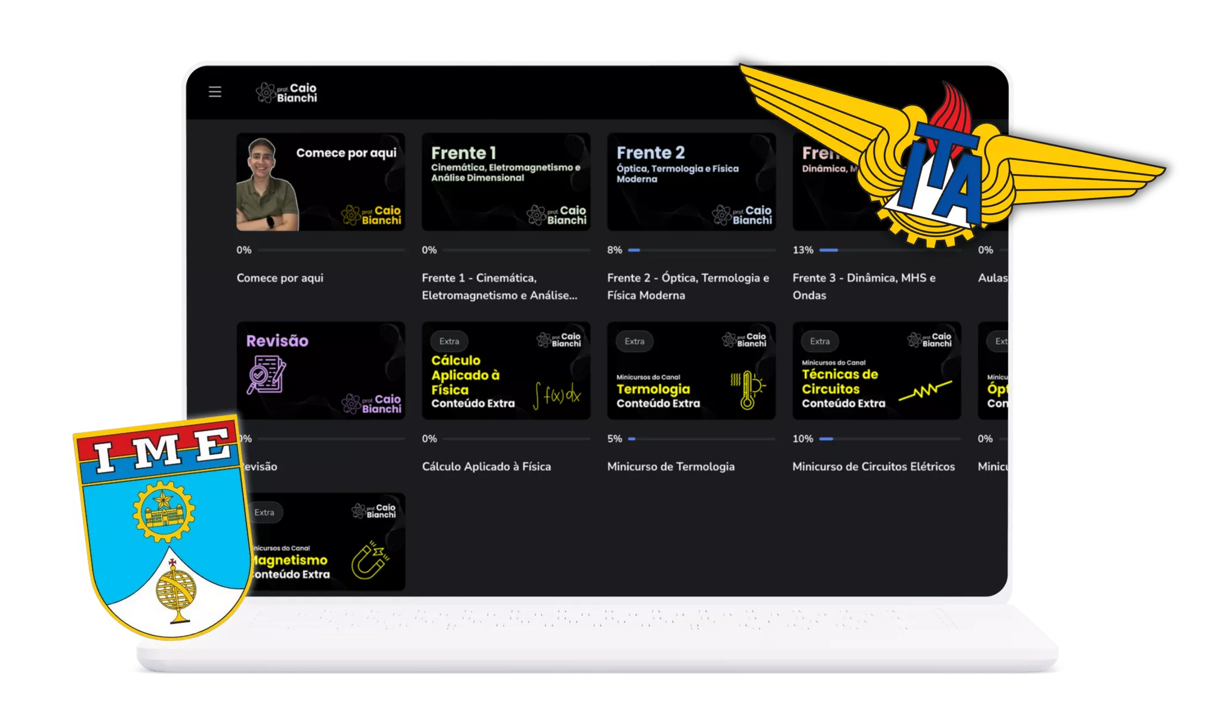Open the Frente 1 course thumbnail
The image size is (1227, 702).
pyautogui.click(x=505, y=182)
